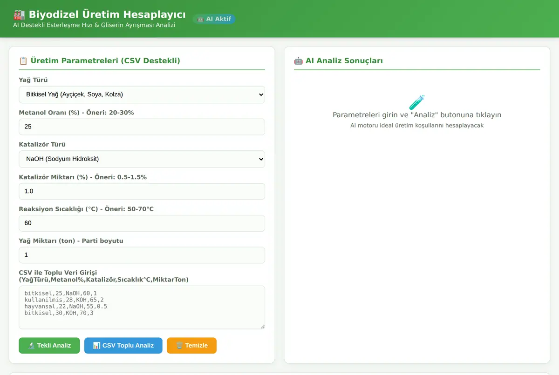This screenshot has height=375, width=559.
Task: Click the Yağ Türü label
Action: coord(33,80)
